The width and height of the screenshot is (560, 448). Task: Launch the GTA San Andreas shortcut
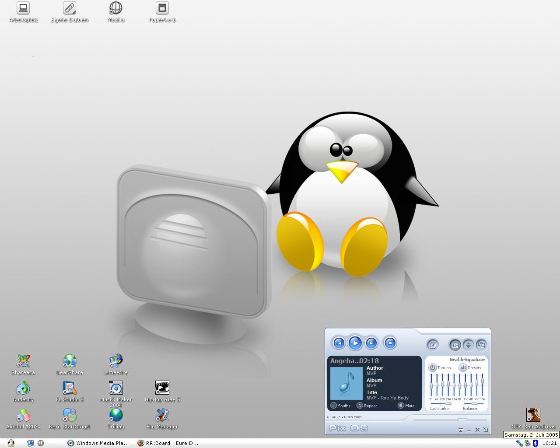pos(533,419)
